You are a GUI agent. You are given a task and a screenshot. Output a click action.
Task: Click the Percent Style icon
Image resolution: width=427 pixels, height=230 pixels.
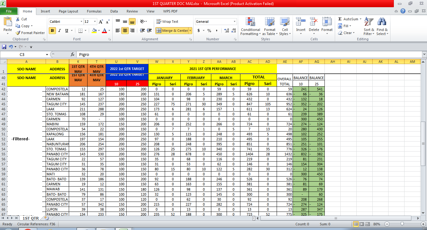(209, 31)
